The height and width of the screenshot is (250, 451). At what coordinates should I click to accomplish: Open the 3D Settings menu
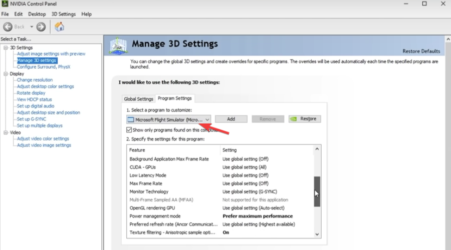(63, 14)
